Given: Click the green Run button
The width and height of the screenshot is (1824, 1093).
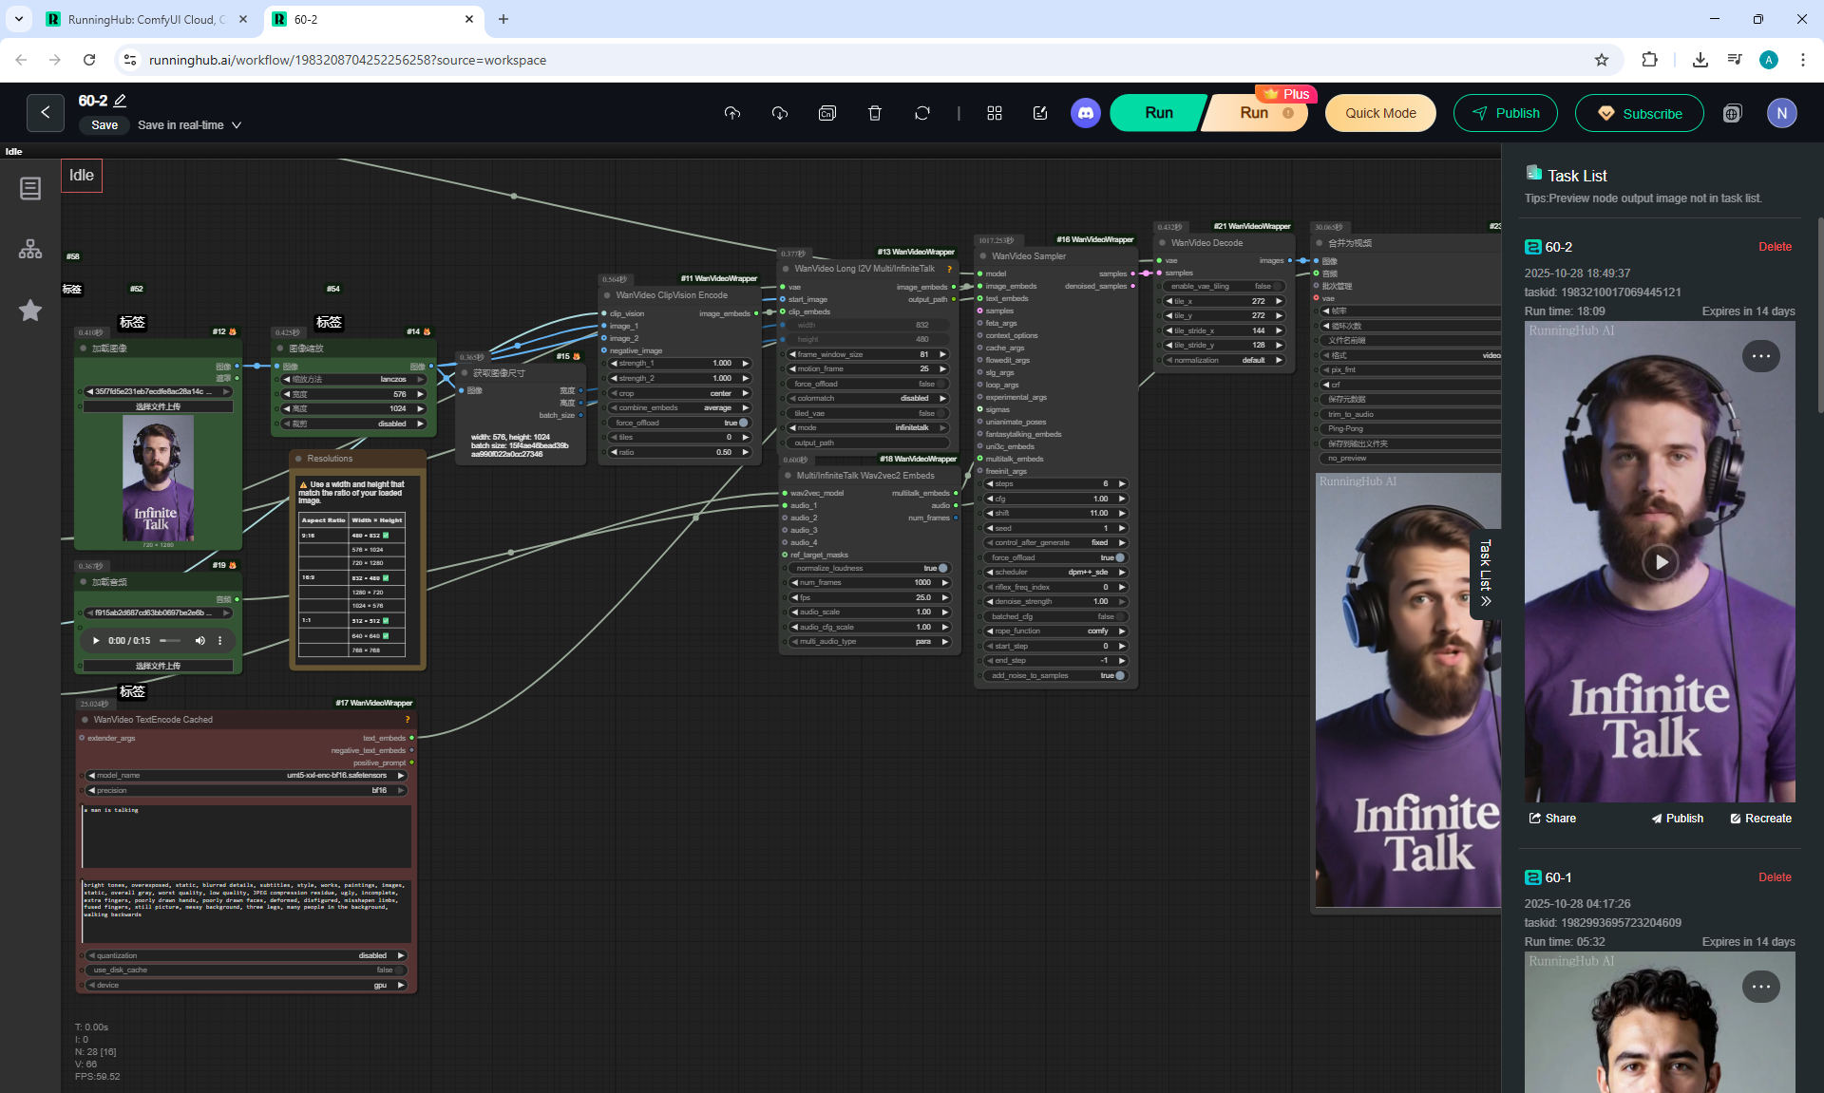Looking at the screenshot, I should tap(1158, 113).
